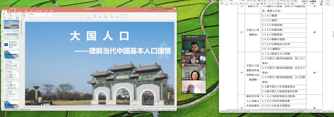Click the 剪切 cut scissors icon
The height and width of the screenshot is (117, 334).
pyautogui.click(x=8, y=13)
